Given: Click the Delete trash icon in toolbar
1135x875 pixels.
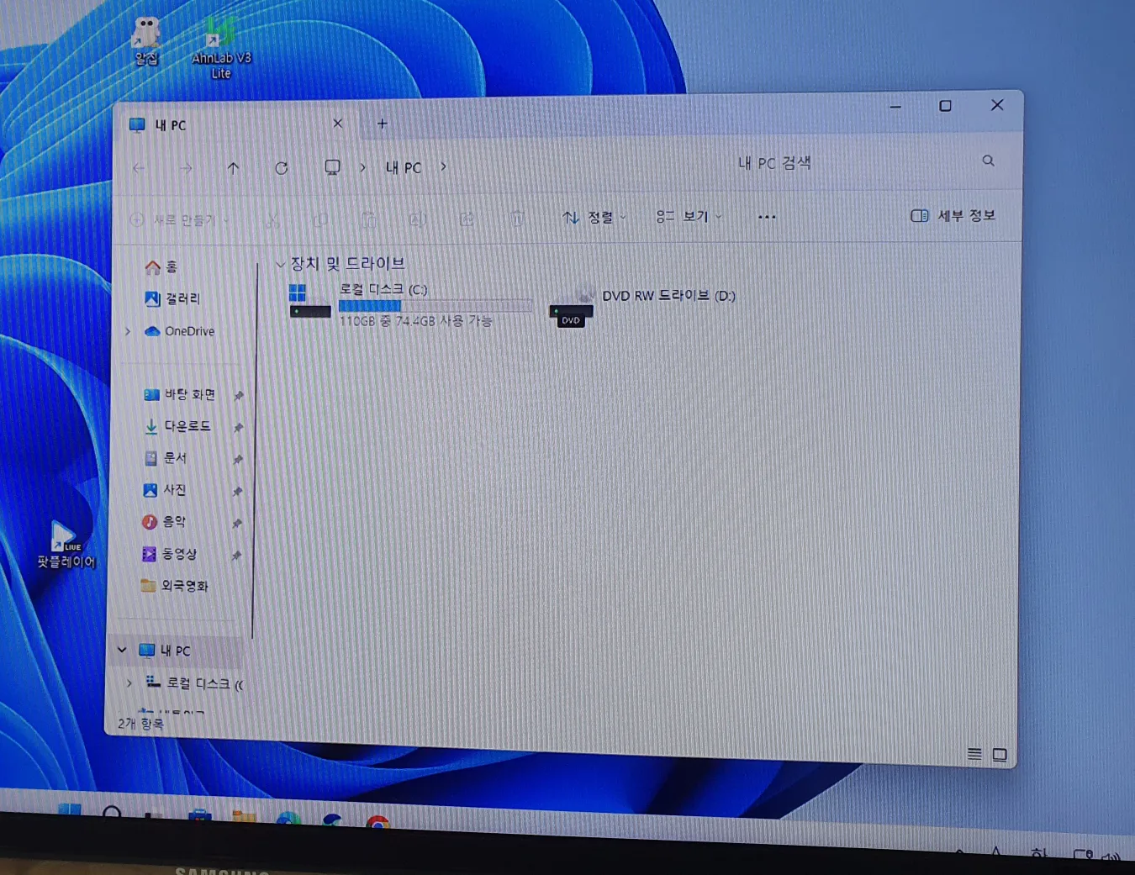Looking at the screenshot, I should 517,219.
